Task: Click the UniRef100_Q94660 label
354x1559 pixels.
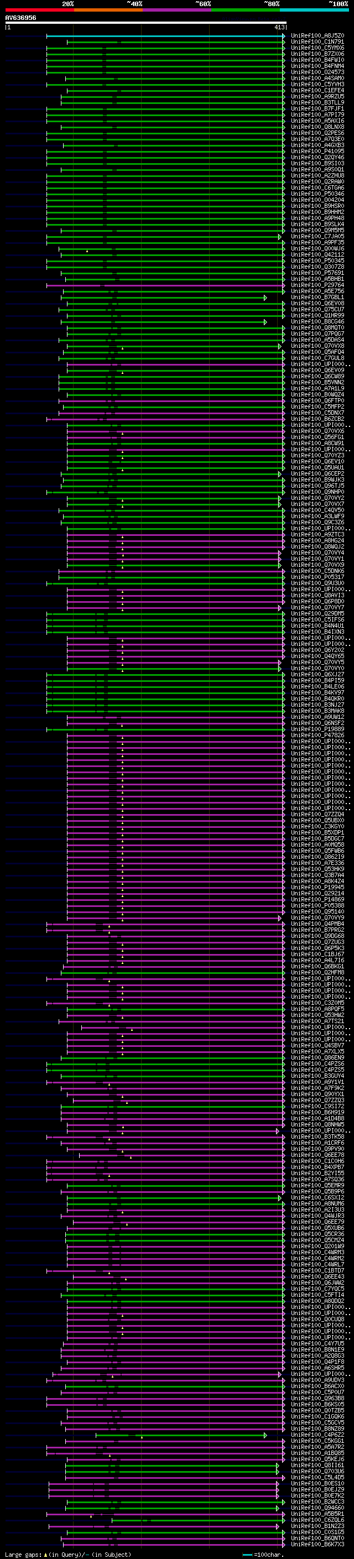Action: [317, 1508]
